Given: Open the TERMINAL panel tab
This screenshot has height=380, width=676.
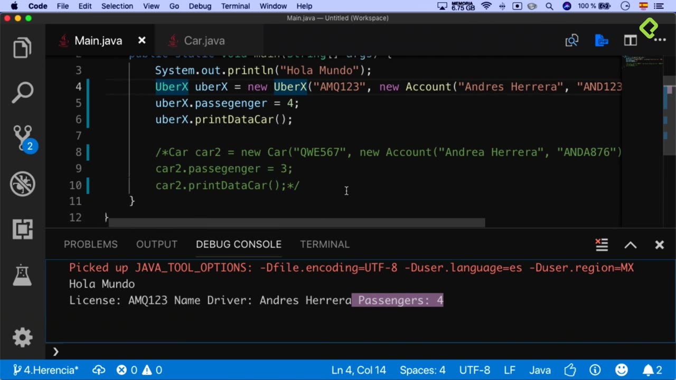Looking at the screenshot, I should 325,244.
